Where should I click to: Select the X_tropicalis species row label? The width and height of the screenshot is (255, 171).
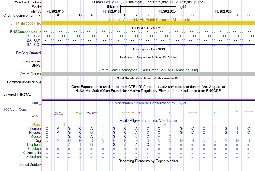click(x=32, y=153)
